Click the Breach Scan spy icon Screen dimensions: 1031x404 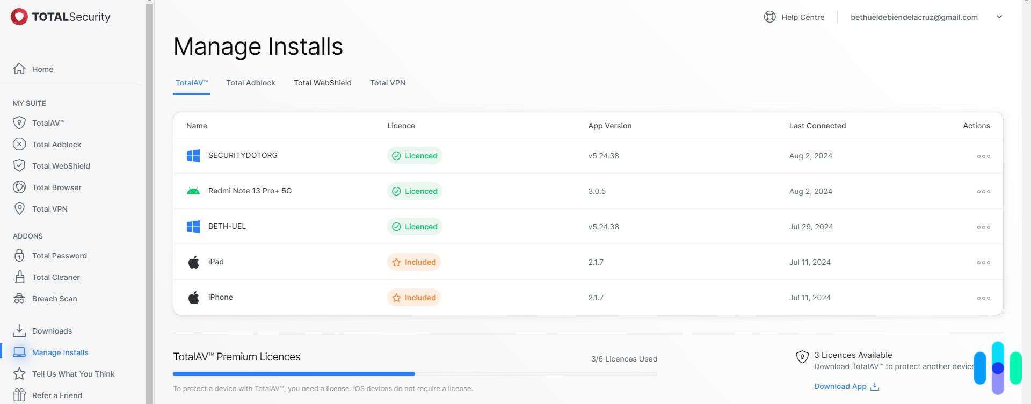19,298
